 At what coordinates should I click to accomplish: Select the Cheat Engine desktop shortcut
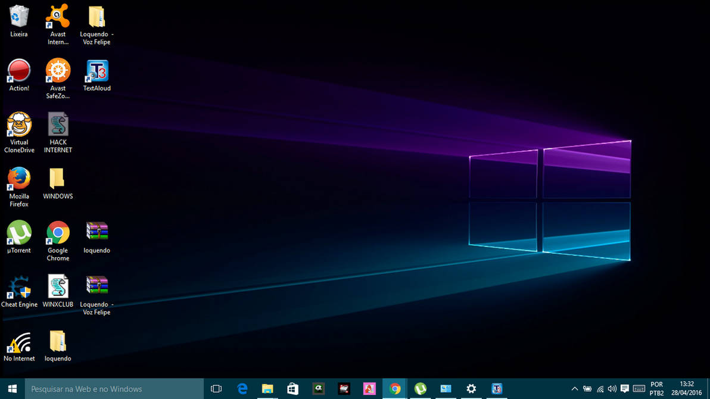[19, 291]
